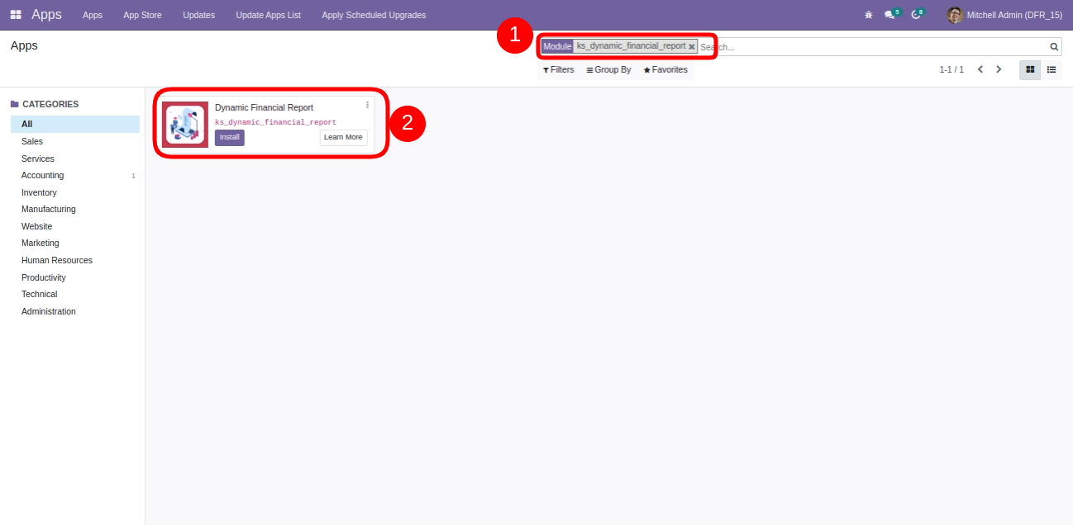1073x525 pixels.
Task: Open the Dynamic Financial Report kebab menu
Action: pyautogui.click(x=367, y=105)
